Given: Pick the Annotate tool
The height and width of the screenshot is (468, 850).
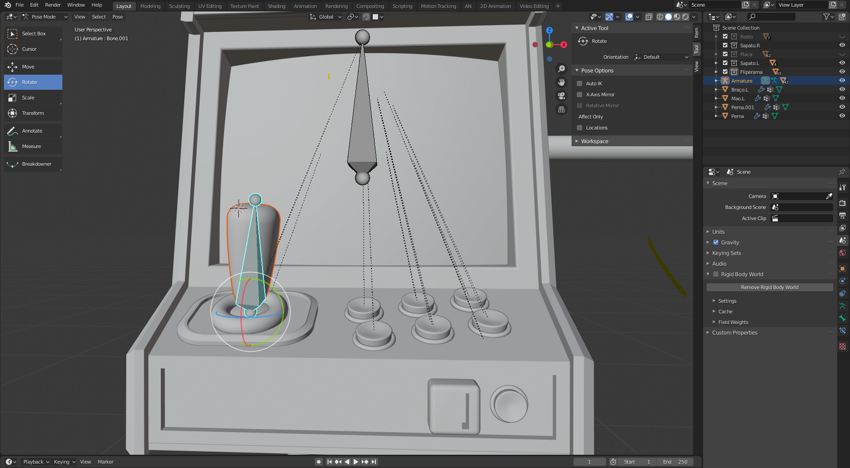Looking at the screenshot, I should tap(33, 131).
